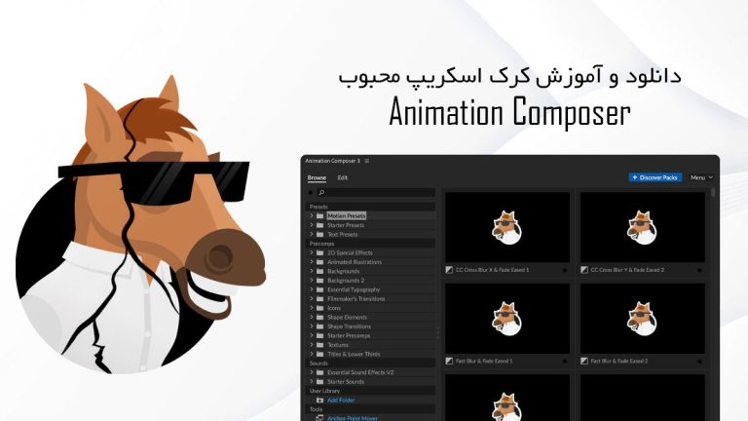Click the Animated Illustrations folder icon
Image resolution: width=748 pixels, height=421 pixels.
[x=320, y=261]
